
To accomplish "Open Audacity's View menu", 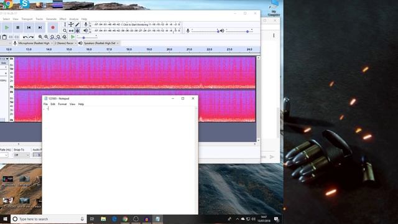I will (16, 19).
